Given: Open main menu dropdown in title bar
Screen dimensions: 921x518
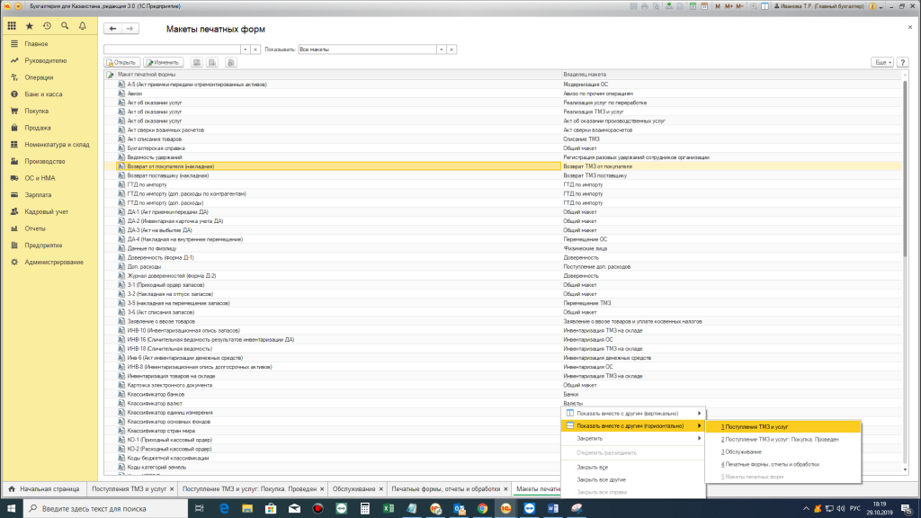Looking at the screenshot, I should 18,6.
